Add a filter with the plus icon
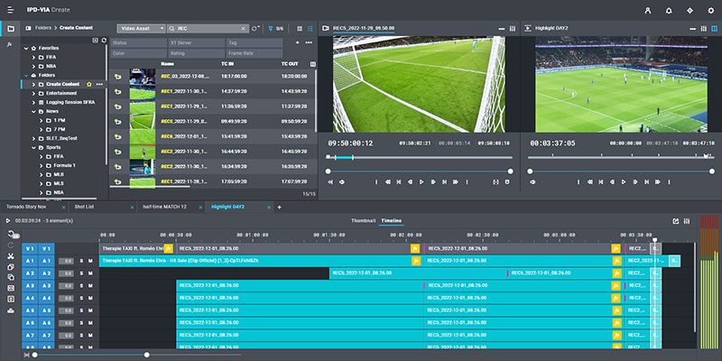Viewport: 722px width, 361px height. (x=298, y=42)
